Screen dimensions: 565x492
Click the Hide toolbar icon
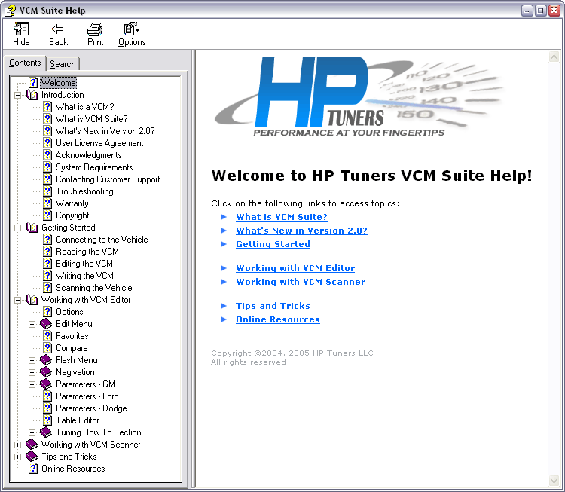(21, 29)
